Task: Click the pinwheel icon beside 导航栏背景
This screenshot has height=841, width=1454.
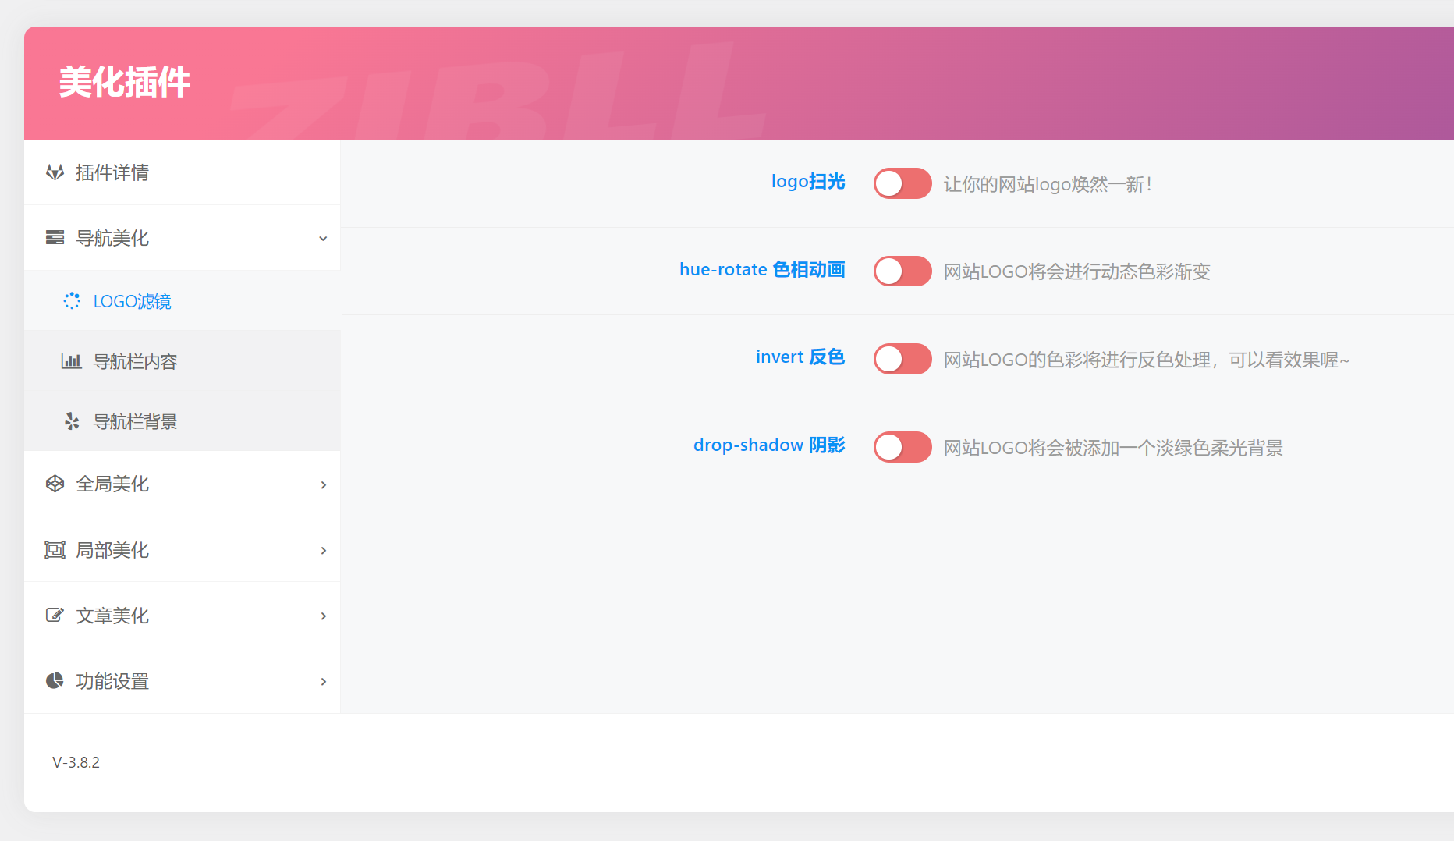Action: pyautogui.click(x=72, y=421)
